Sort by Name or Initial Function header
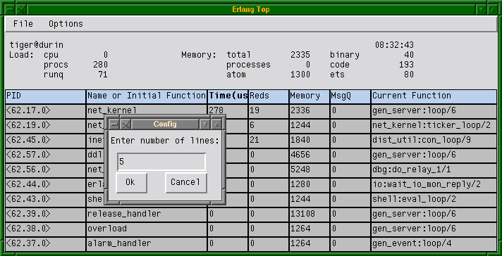Screen dimensions: 502x256 [x=147, y=96]
